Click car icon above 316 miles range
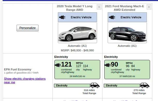Image resolution: width=158 pixels, height=101 pixels. pyautogui.click(x=95, y=85)
